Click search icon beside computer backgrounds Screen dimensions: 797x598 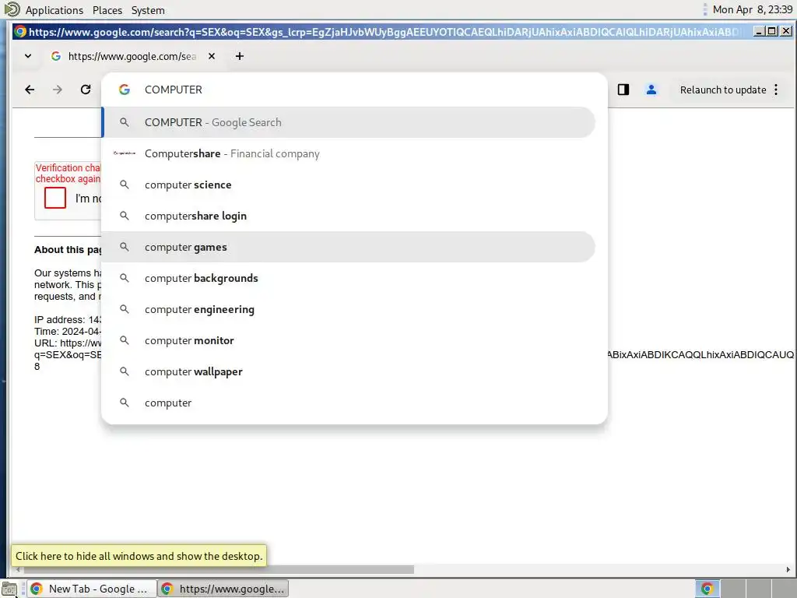click(x=124, y=278)
